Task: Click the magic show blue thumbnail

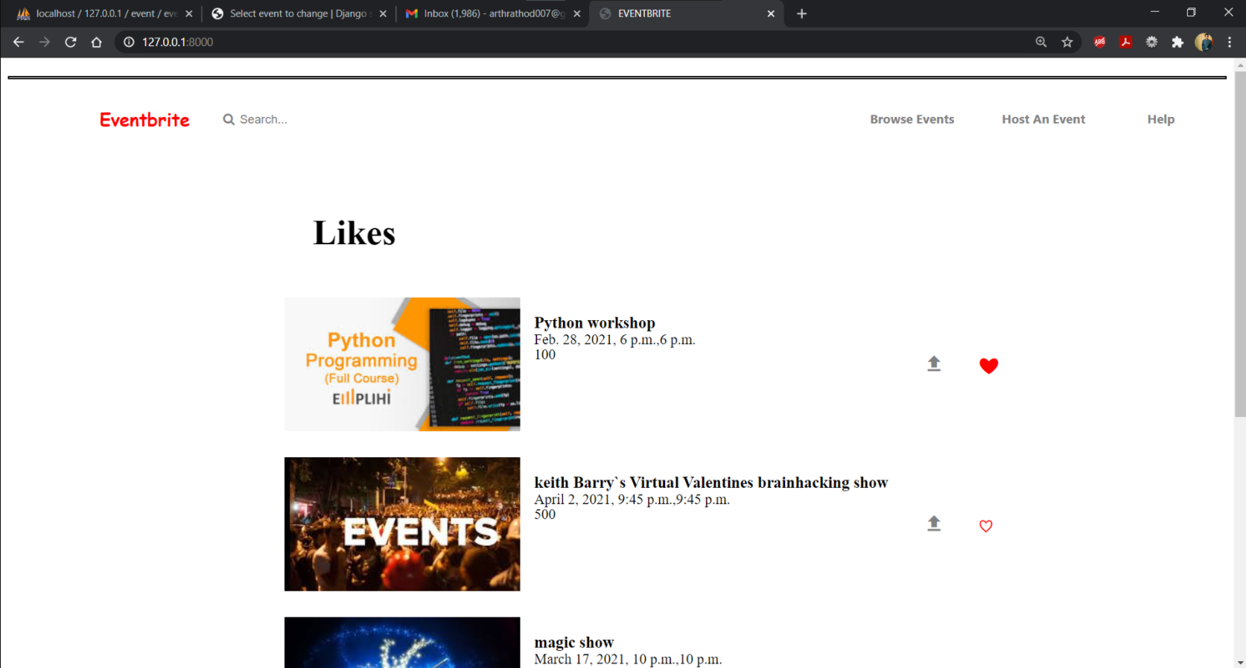Action: [402, 643]
